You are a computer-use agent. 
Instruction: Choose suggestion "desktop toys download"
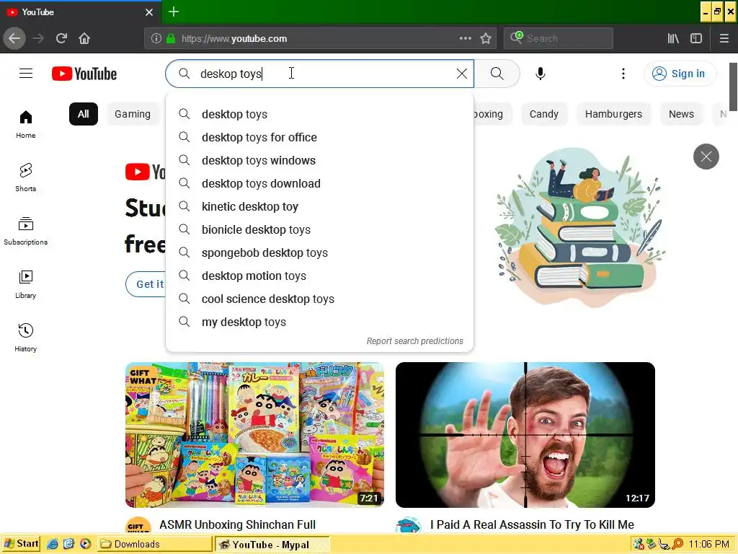click(x=319, y=183)
